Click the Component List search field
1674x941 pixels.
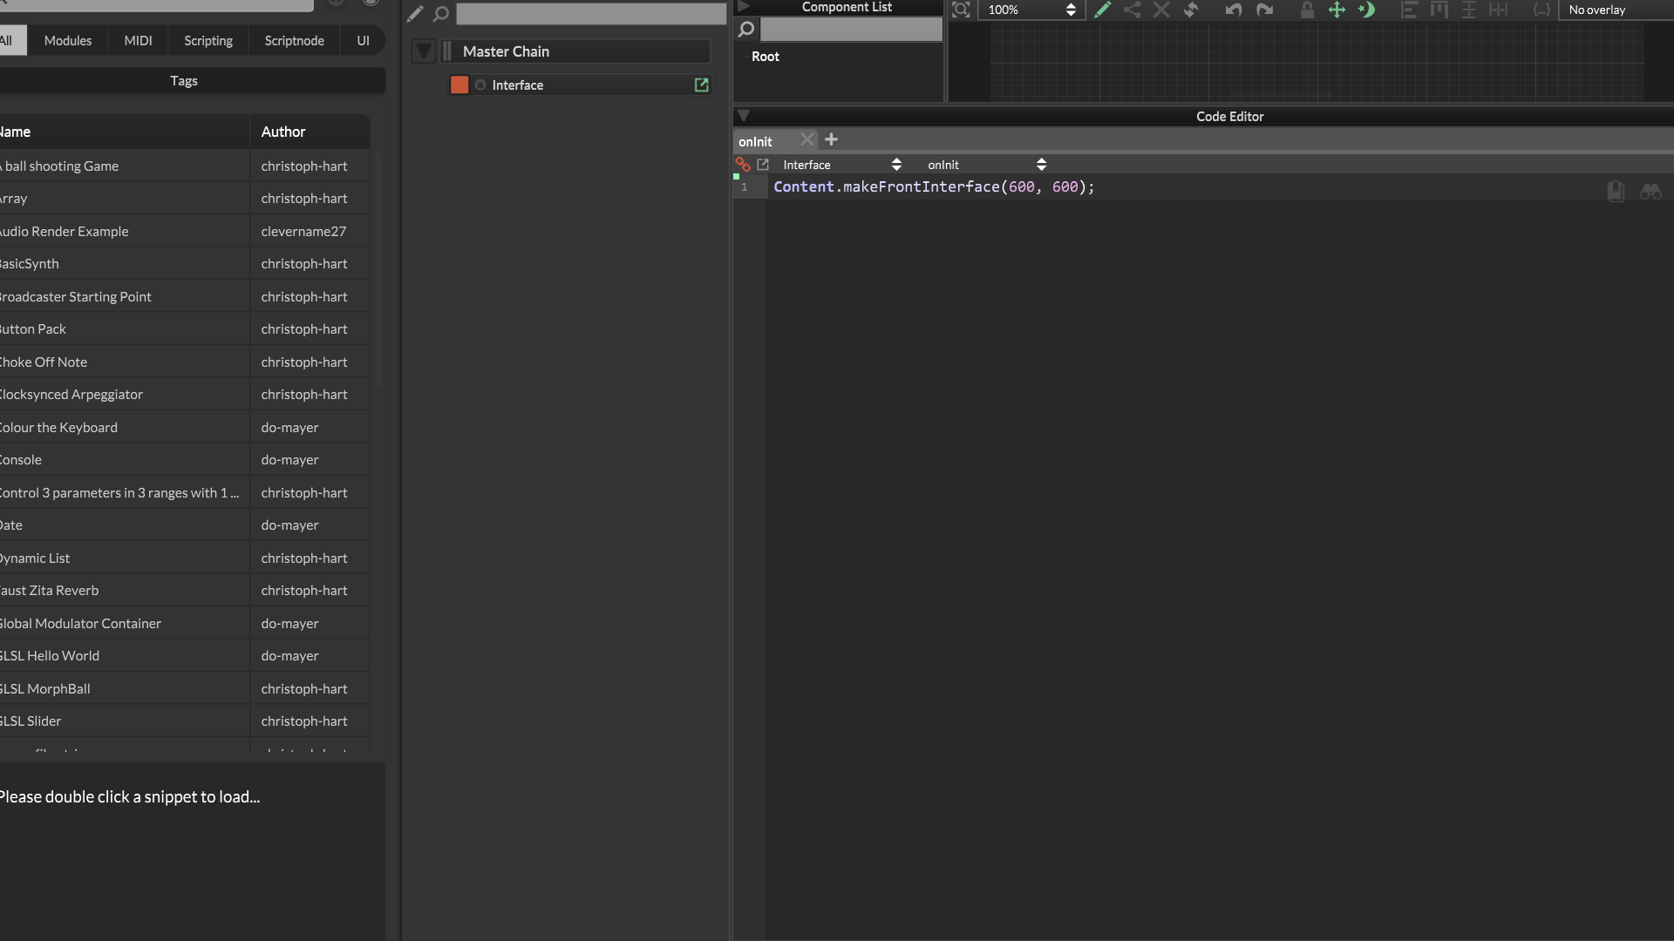(851, 30)
